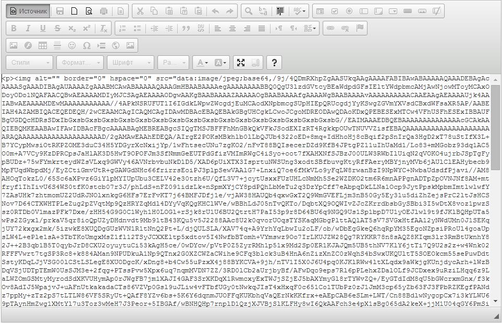The width and height of the screenshot is (502, 323).
Task: Insert a checkbox form field
Action: (335, 11)
